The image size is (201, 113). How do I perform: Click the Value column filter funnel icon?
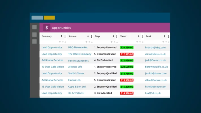pyautogui.click(x=137, y=42)
